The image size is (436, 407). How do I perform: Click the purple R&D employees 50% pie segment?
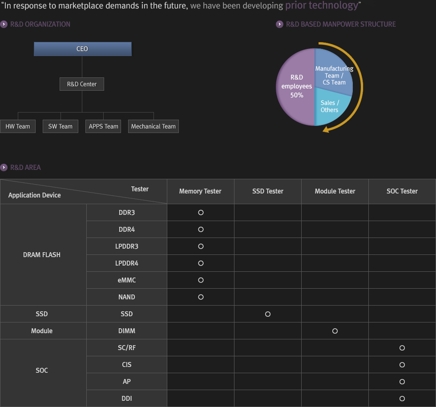(295, 87)
